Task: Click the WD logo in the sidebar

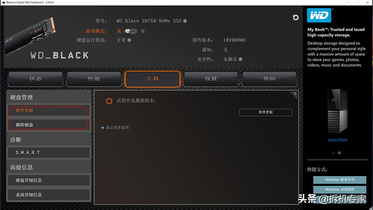Action: click(319, 15)
